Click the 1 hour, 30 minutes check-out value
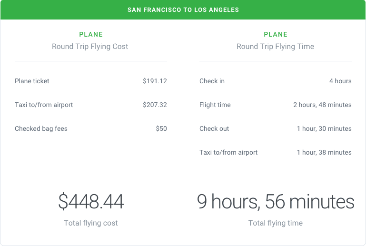The image size is (366, 246). (x=324, y=128)
